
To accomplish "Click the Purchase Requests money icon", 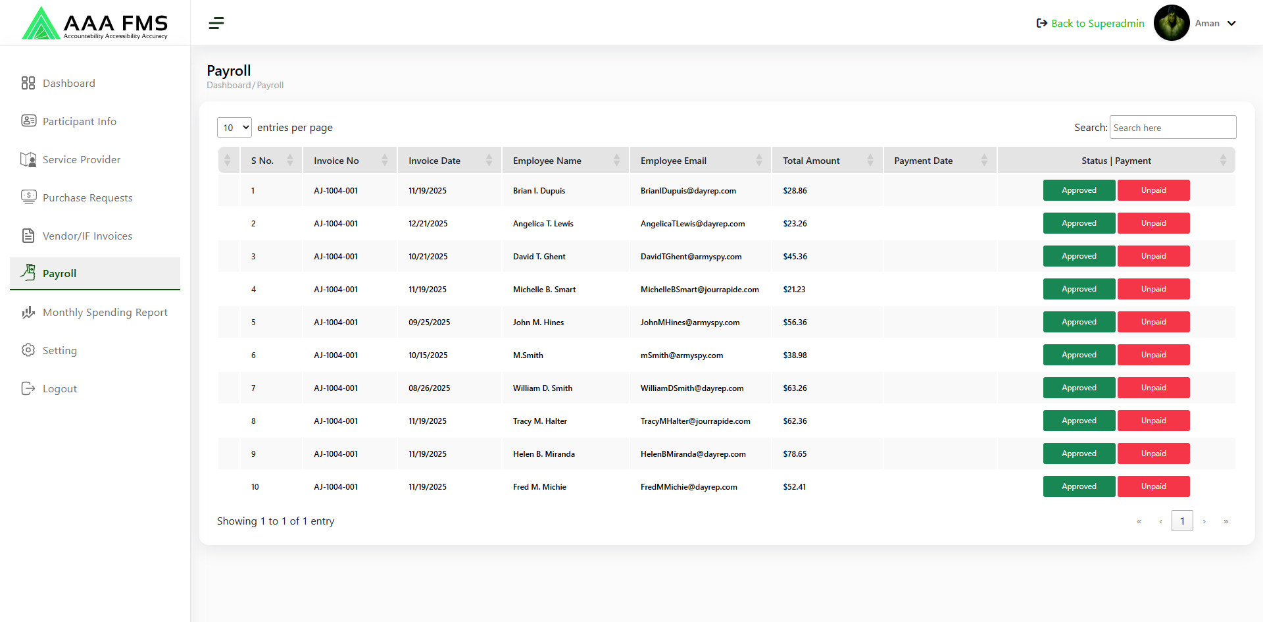I will 28,197.
